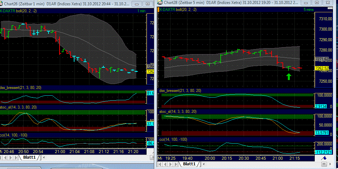This screenshot has height=169, width=338.
Task: Click the 19:25 time label in Chart28
Action: click(x=170, y=158)
